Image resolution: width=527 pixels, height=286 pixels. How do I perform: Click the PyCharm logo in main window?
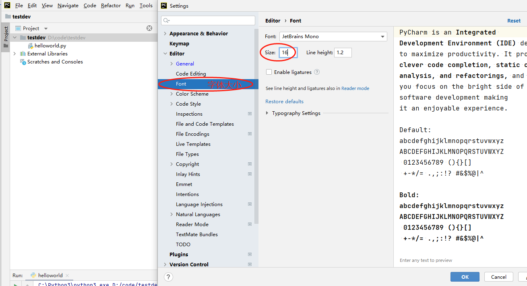7,5
